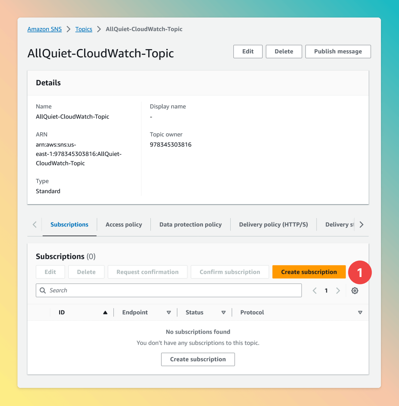Image resolution: width=399 pixels, height=406 pixels.
Task: Click the Delete topic button
Action: point(284,51)
